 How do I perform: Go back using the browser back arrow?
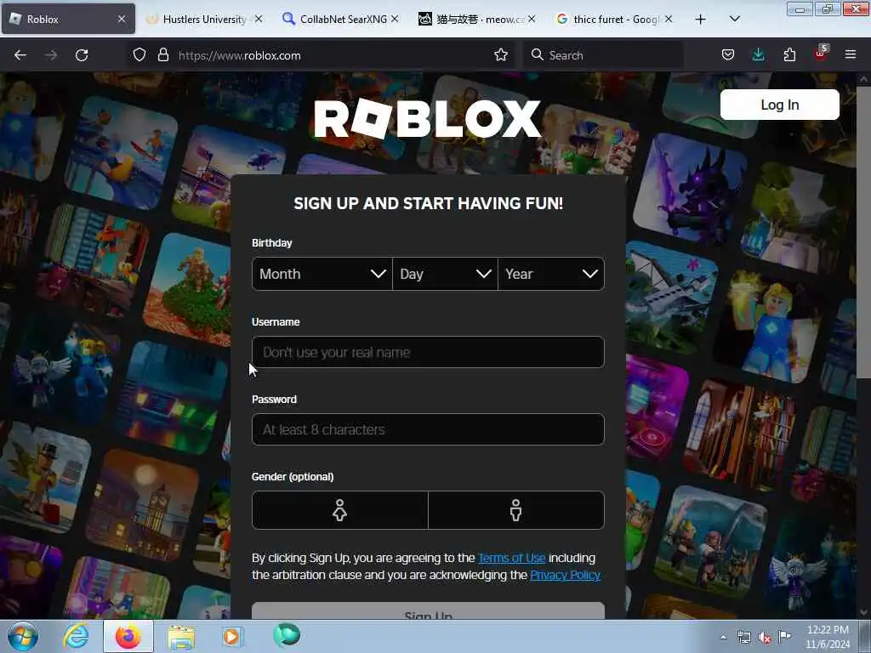(x=20, y=55)
